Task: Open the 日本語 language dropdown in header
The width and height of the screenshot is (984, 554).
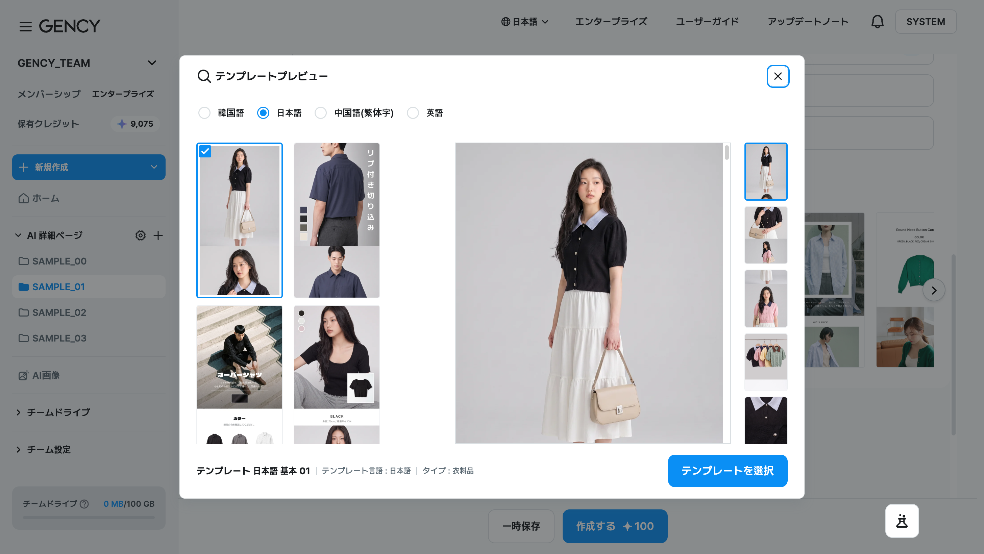Action: pos(525,22)
